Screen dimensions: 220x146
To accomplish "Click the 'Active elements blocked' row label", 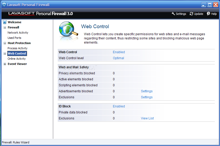I will [76, 79].
